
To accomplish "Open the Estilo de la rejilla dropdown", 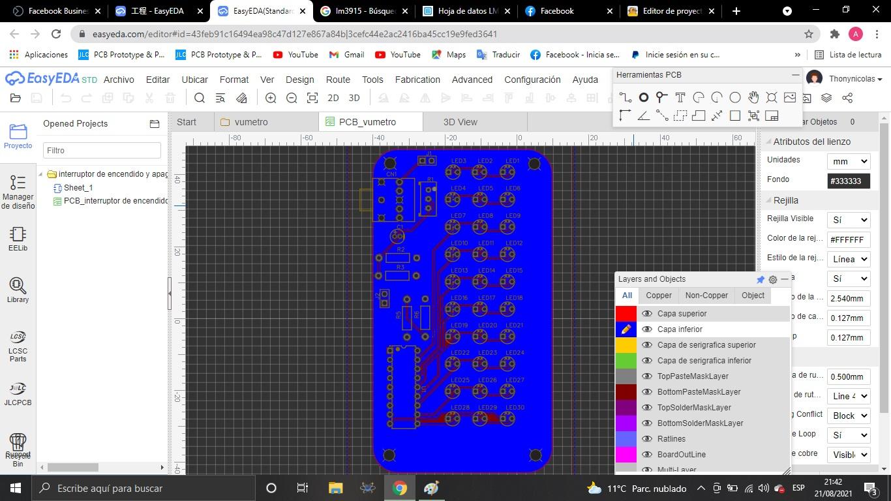I will [x=849, y=259].
